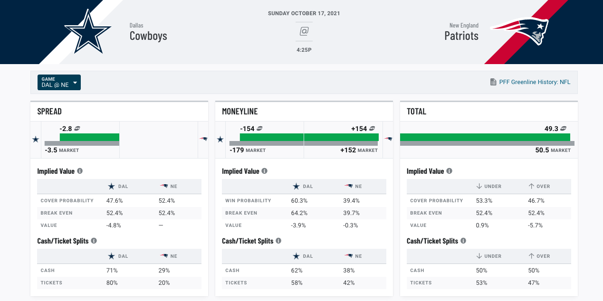Click DAL star in Spread Implied Value header
This screenshot has height=301, width=603.
pyautogui.click(x=111, y=187)
